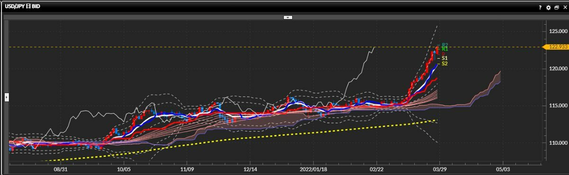Viewport: 569px width, 175px height.
Task: Open chart settings gear icon
Action: coord(548,8)
